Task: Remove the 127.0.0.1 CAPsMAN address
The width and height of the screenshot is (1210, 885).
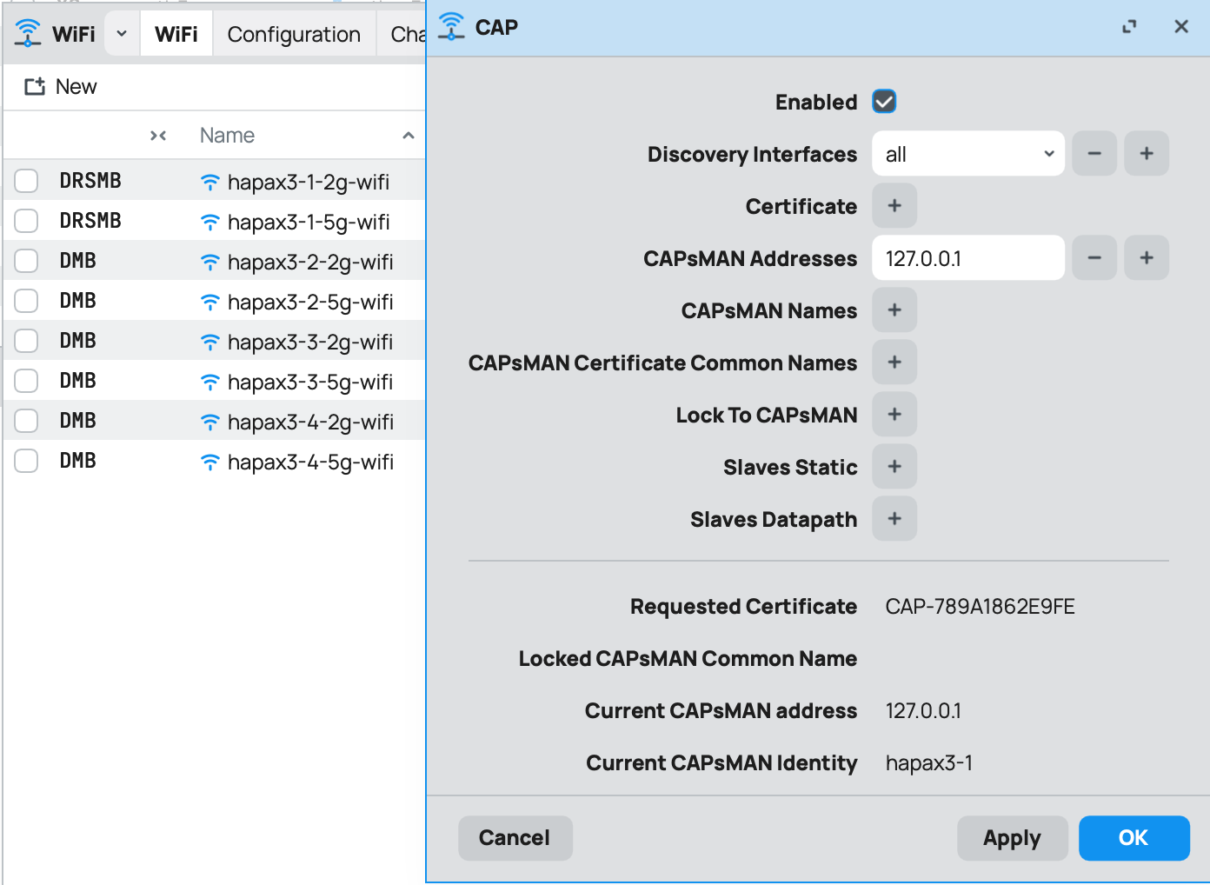Action: (1094, 258)
